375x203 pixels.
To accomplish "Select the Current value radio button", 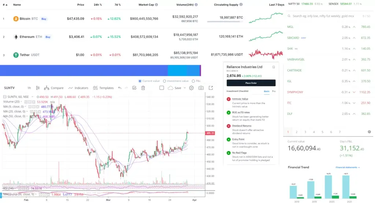I will coord(140,81).
